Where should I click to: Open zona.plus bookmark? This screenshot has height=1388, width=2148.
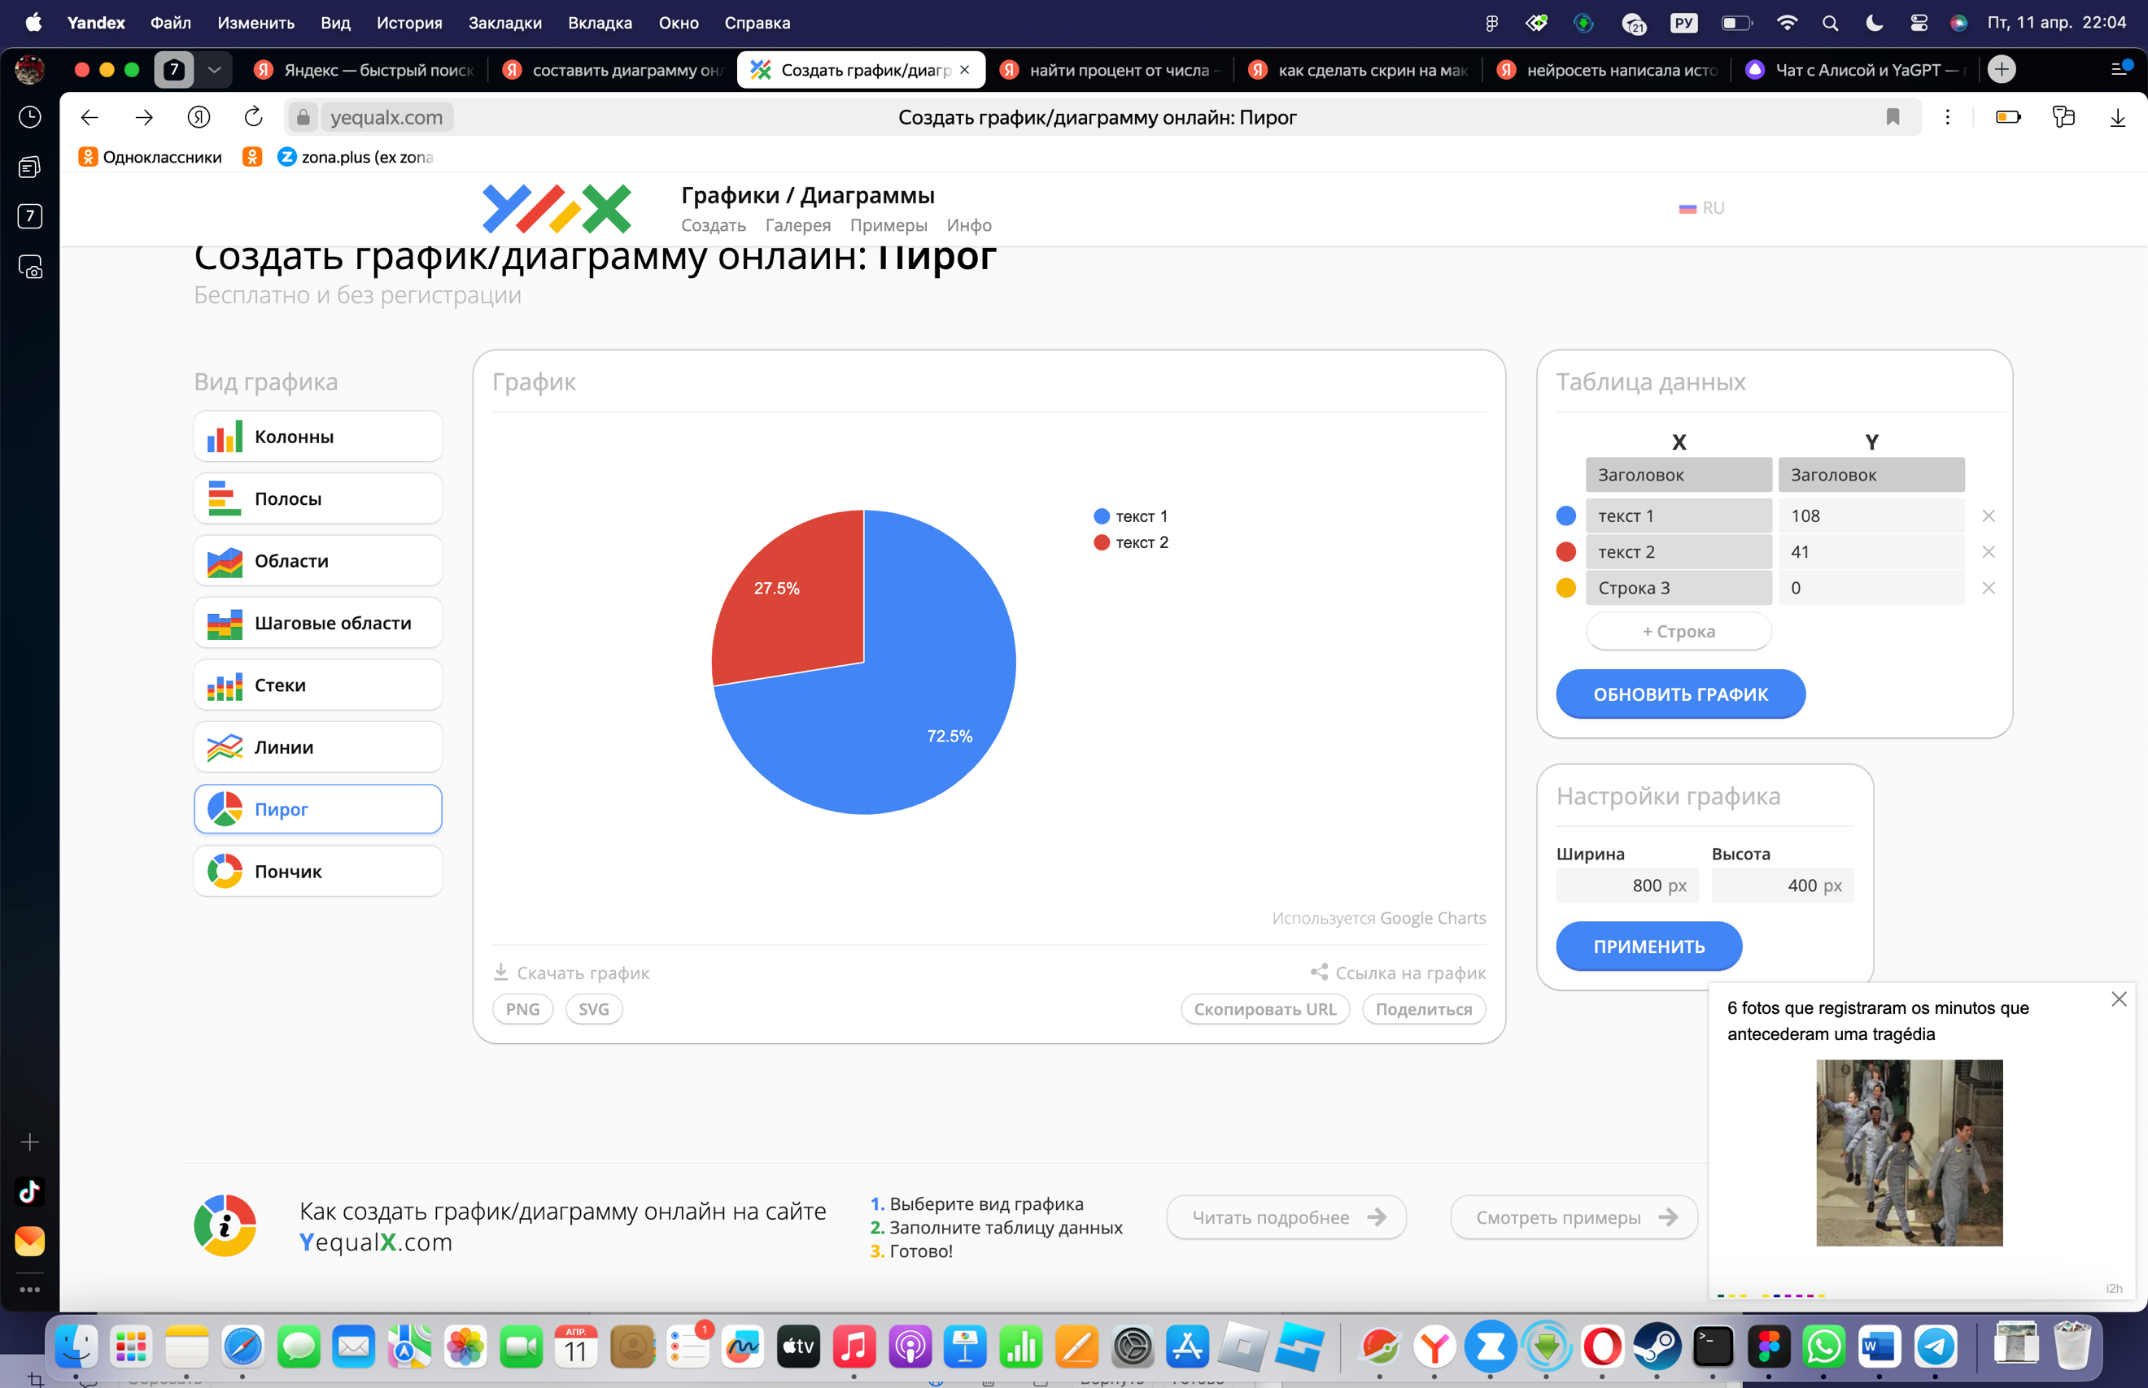click(x=356, y=157)
